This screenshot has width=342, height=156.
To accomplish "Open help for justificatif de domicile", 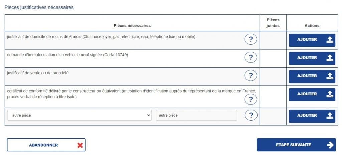I will [x=251, y=39].
